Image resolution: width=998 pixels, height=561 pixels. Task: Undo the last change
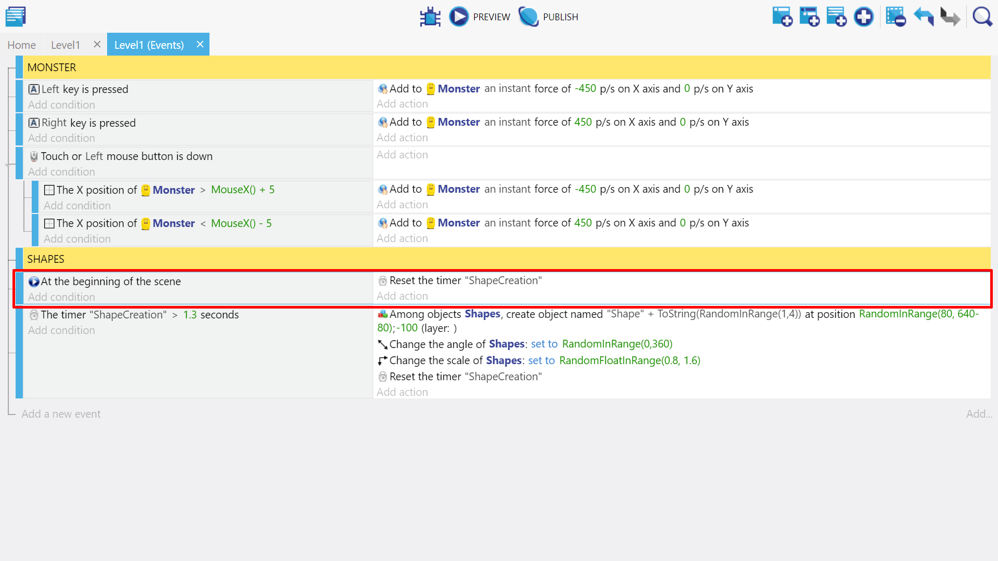924,17
